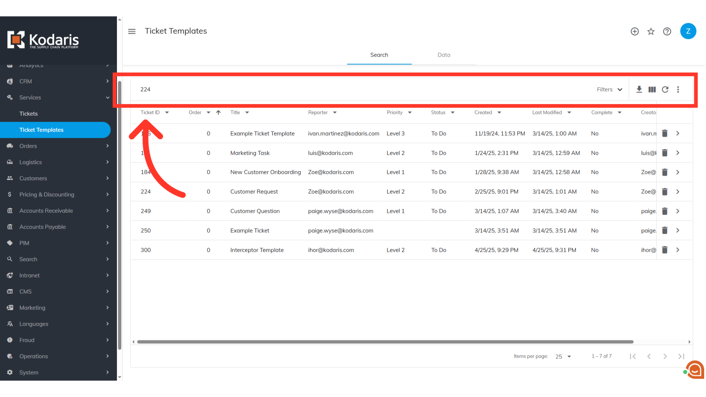Toggle the Order column sort arrow

(x=218, y=112)
